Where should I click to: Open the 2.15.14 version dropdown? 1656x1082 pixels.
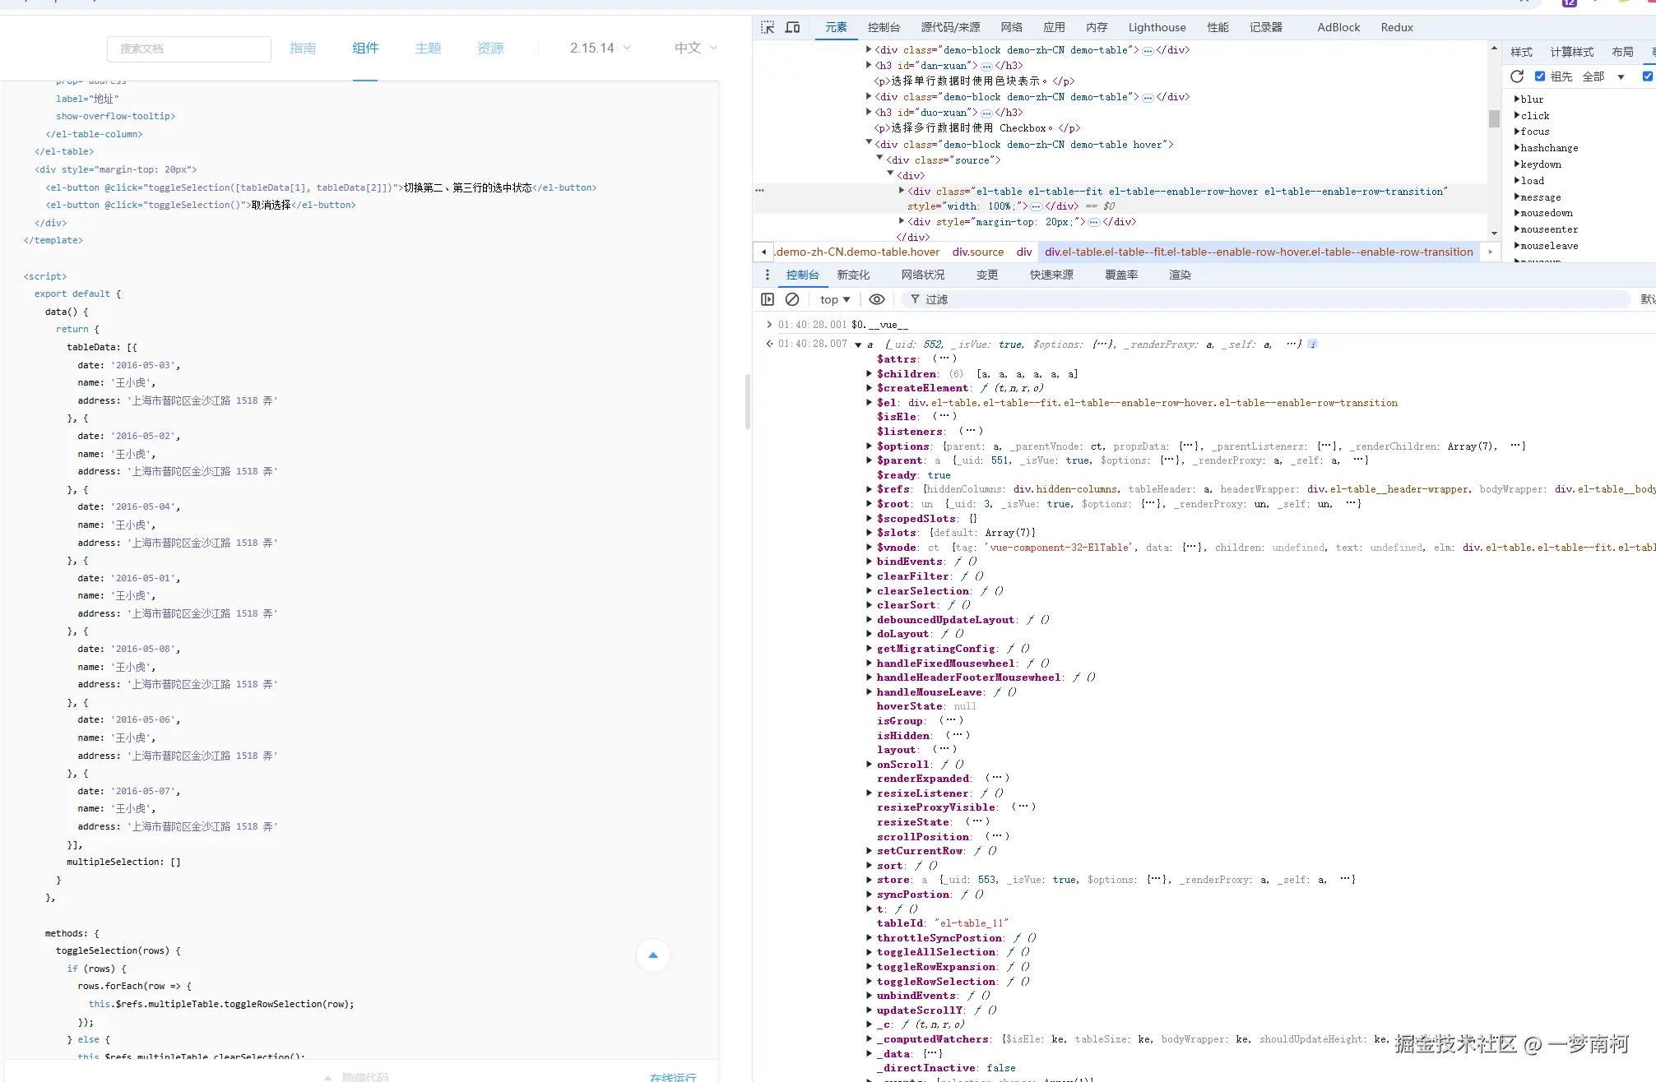click(601, 49)
